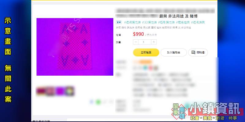Open the #3D撲克牌 hashtag link
Viewport: 245px width, 122px height.
[149, 22]
